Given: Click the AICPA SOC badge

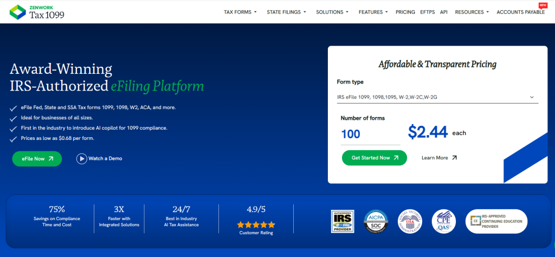Looking at the screenshot, I should 376,221.
